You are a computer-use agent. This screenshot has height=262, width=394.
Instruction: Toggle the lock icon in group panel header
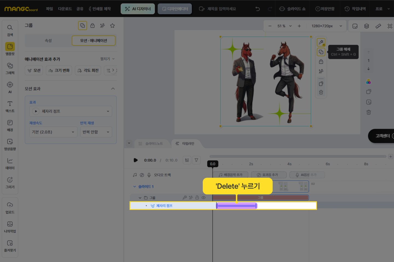click(92, 26)
